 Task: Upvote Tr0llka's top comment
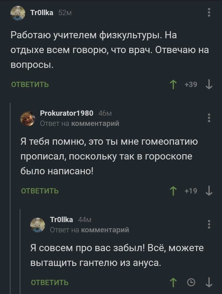174,84
